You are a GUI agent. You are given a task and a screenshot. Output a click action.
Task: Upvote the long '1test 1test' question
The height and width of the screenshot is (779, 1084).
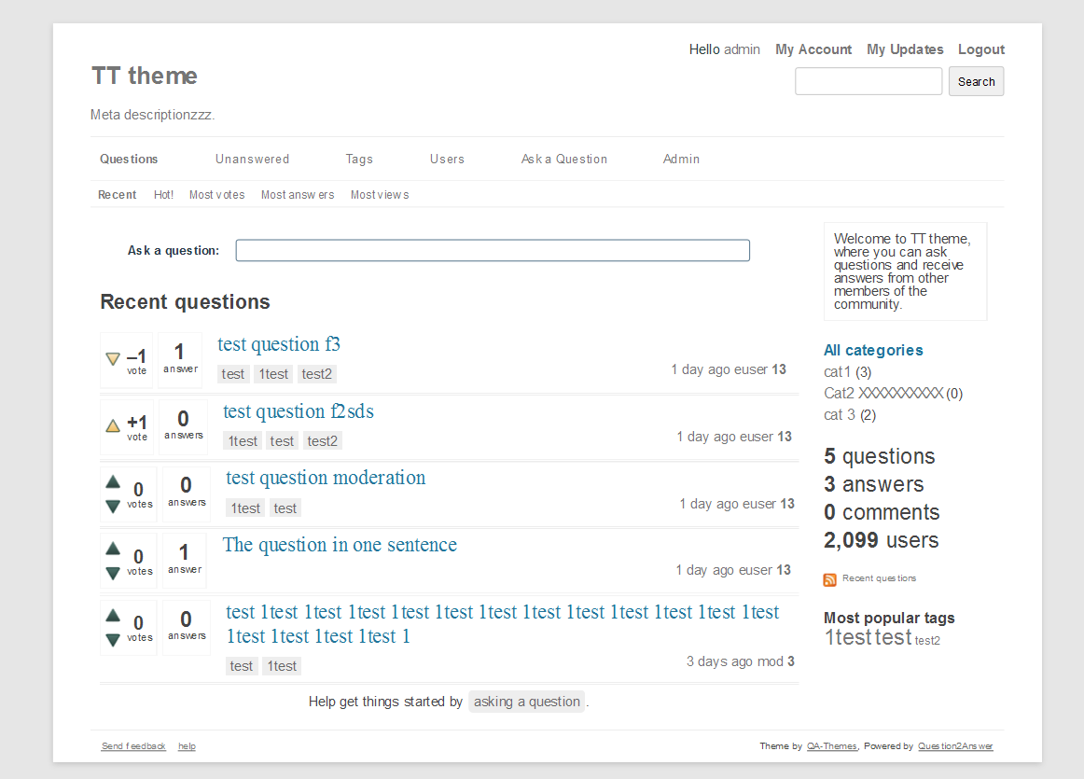click(113, 616)
